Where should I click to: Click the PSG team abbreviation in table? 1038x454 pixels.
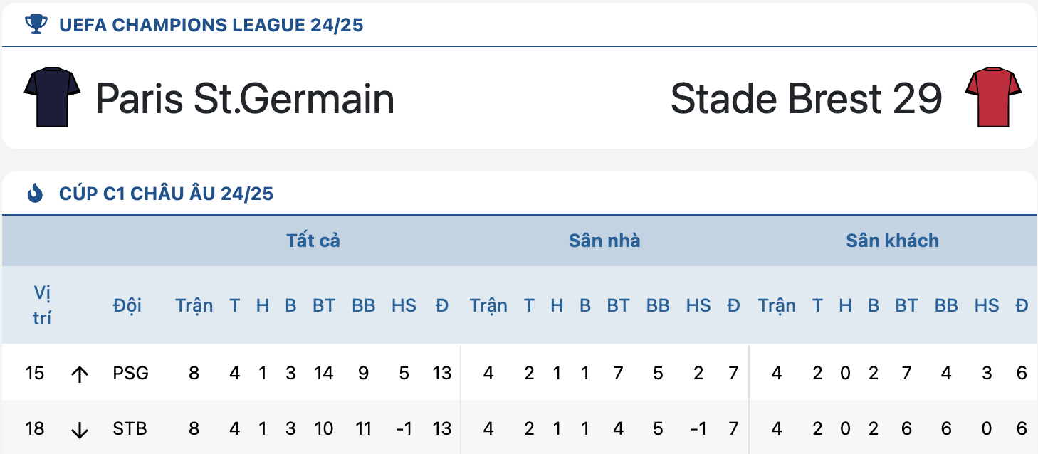[x=130, y=373]
